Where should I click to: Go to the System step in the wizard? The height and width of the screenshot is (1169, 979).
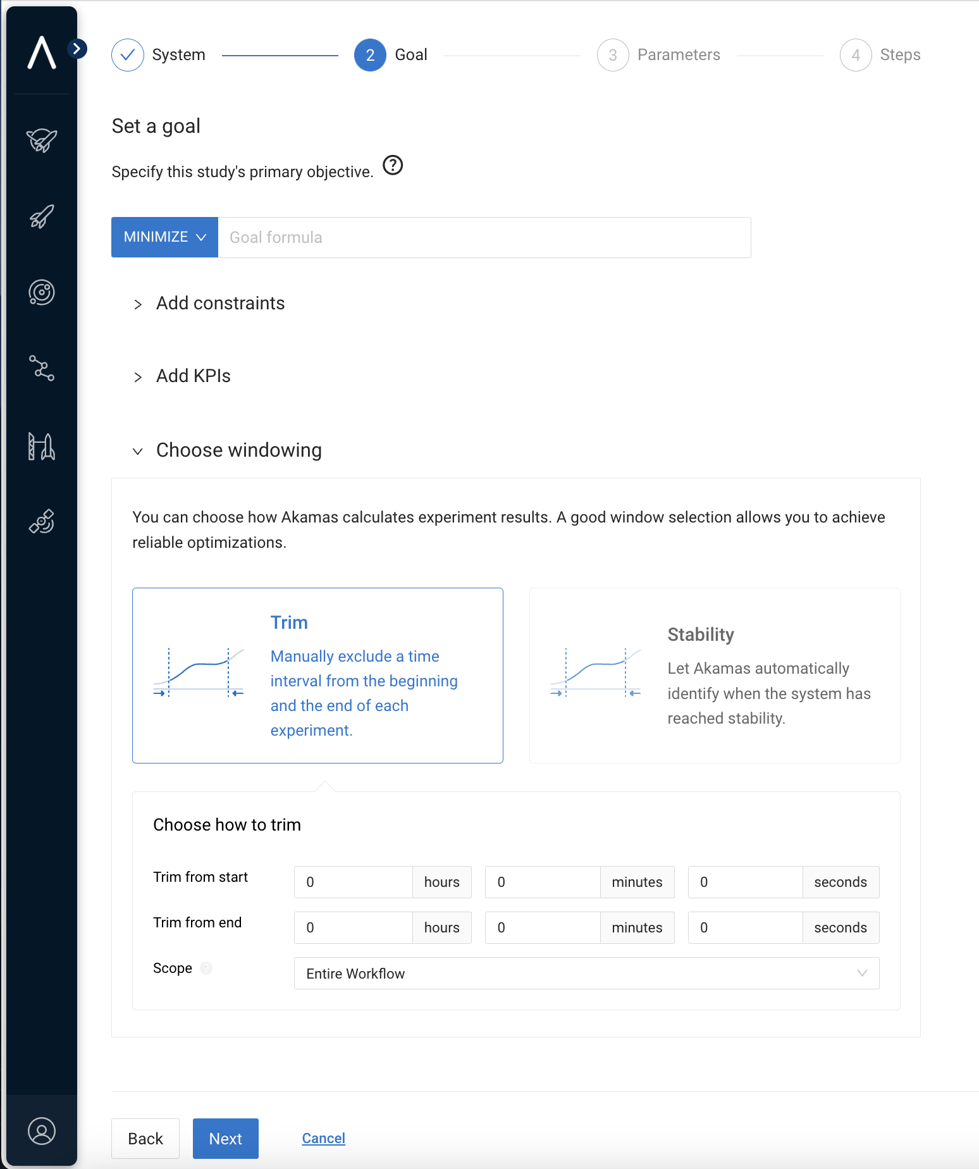pyautogui.click(x=159, y=55)
